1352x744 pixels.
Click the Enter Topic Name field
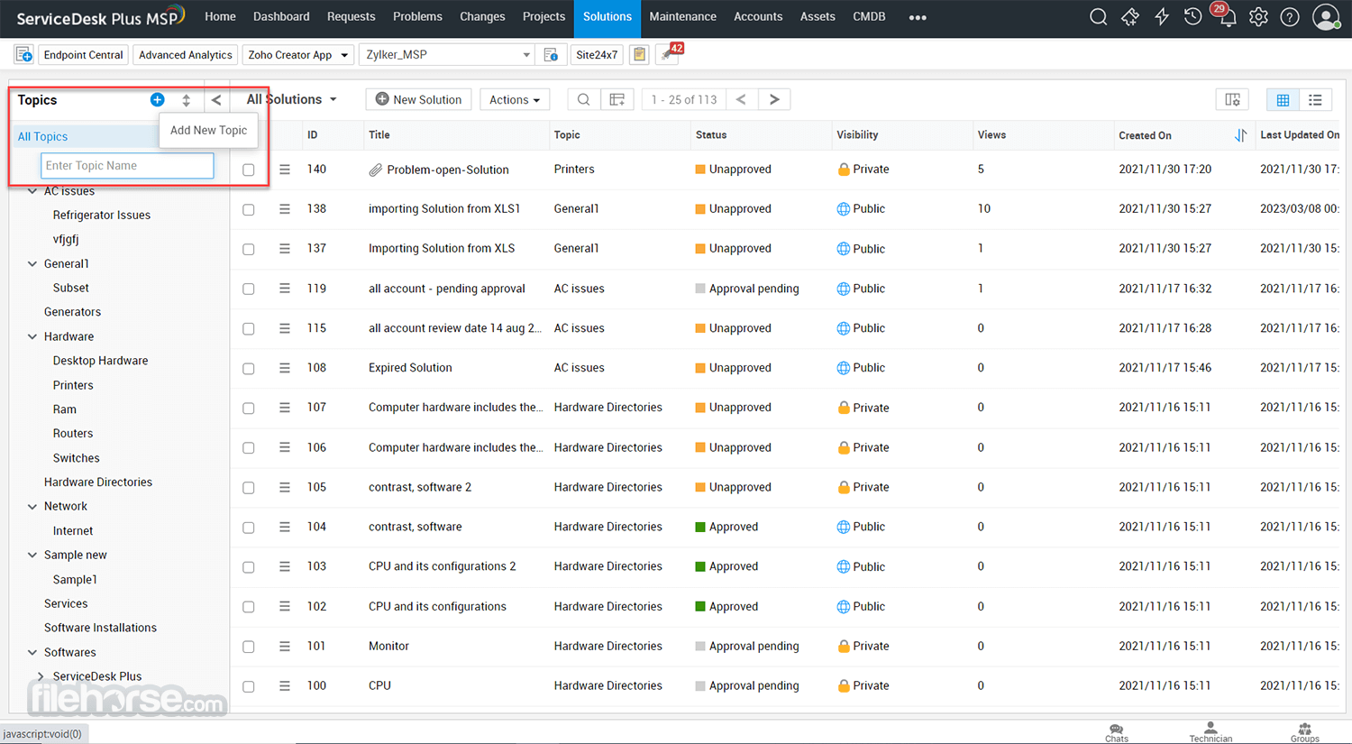pos(127,166)
